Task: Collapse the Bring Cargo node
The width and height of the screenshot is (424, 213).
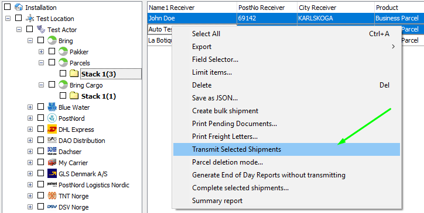Action: (41, 85)
